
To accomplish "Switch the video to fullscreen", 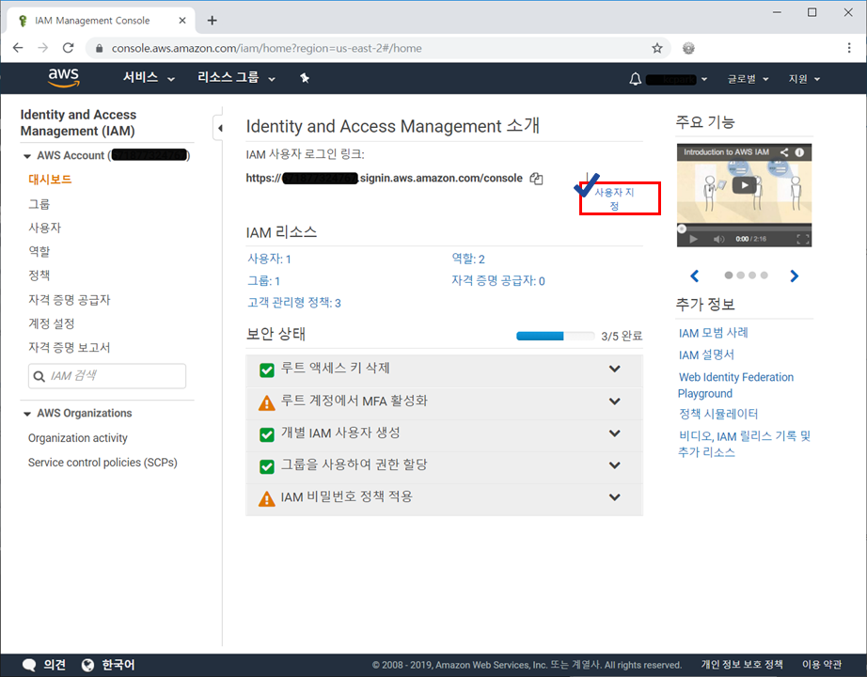I will click(803, 239).
